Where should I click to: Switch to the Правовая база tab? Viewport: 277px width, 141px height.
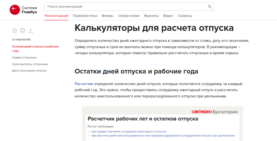coord(85,16)
